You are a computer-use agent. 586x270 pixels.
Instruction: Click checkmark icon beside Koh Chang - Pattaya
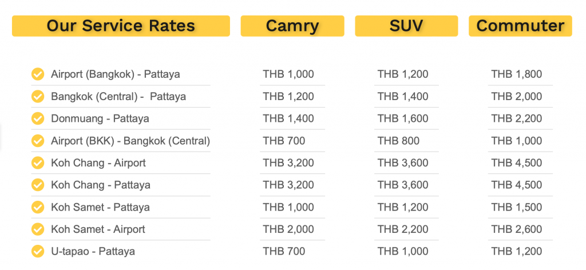coord(38,185)
